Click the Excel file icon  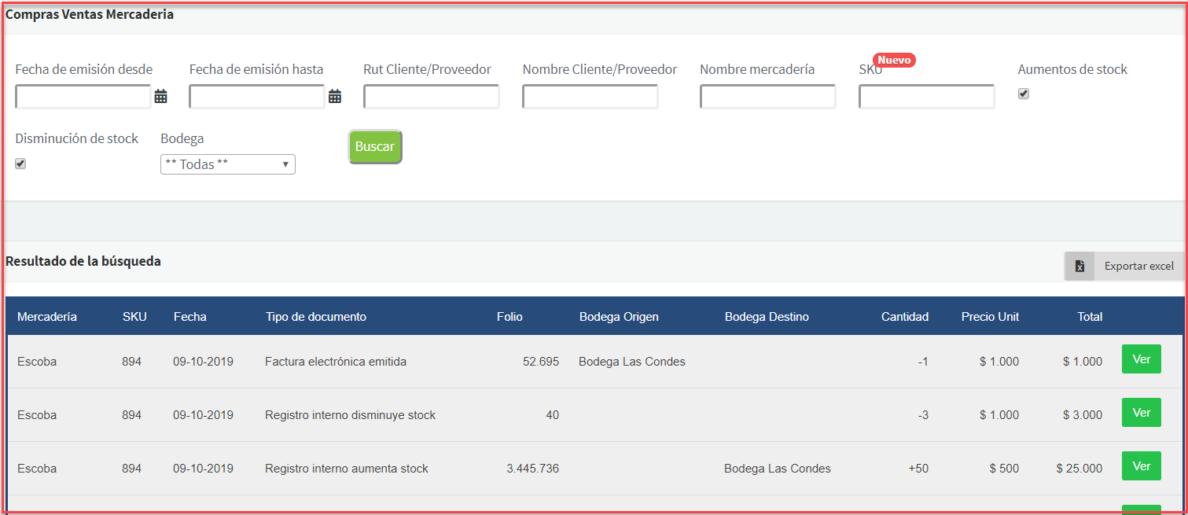[1080, 267]
